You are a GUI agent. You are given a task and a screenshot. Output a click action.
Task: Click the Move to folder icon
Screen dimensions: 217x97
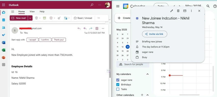point(66,18)
